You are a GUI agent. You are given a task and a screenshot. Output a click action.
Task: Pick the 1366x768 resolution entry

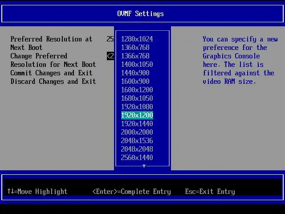(135, 56)
